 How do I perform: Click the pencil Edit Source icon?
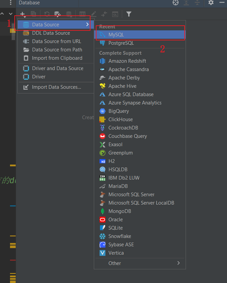tap(93, 14)
